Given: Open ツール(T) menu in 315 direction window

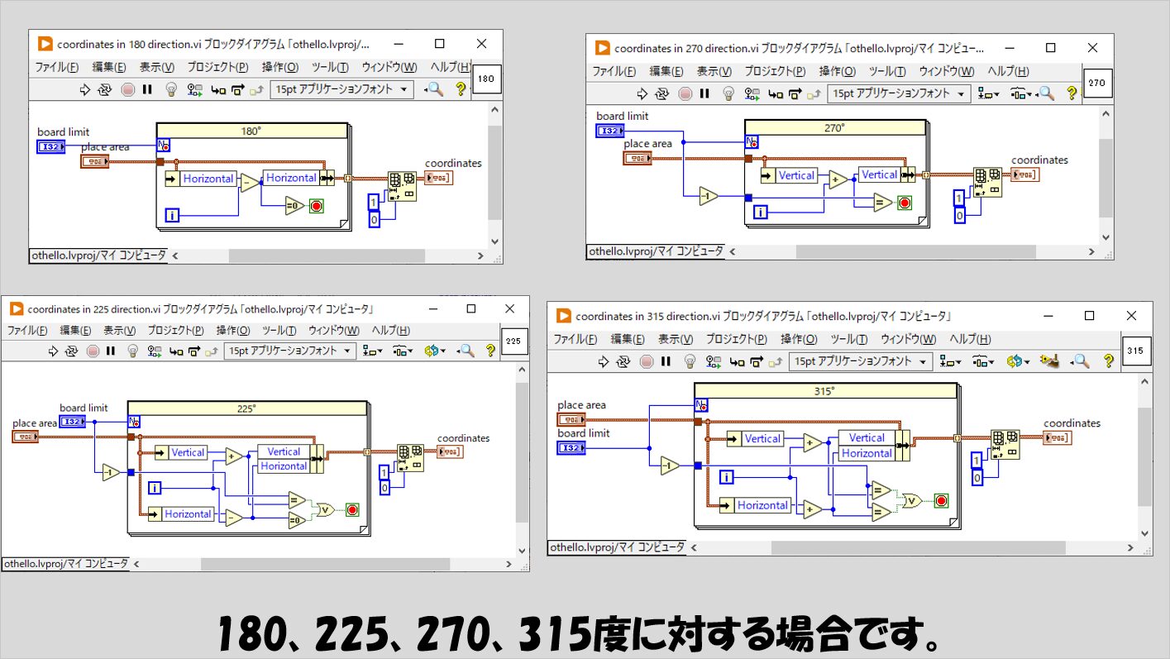Looking at the screenshot, I should pyautogui.click(x=848, y=339).
